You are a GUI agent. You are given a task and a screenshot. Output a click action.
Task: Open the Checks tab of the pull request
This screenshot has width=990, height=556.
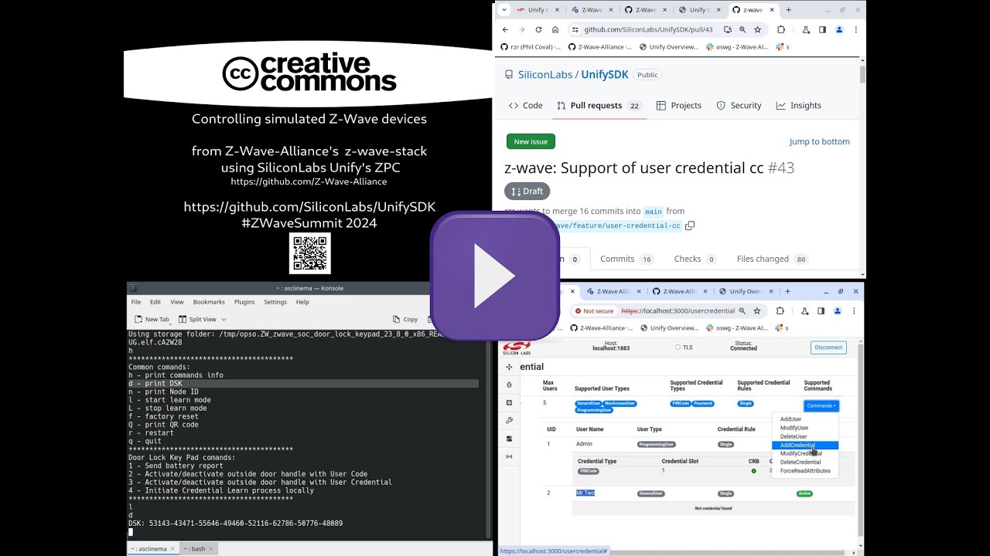click(695, 259)
